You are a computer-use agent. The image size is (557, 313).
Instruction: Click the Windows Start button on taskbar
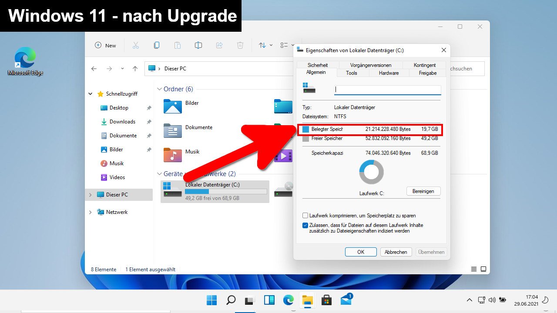pos(211,300)
